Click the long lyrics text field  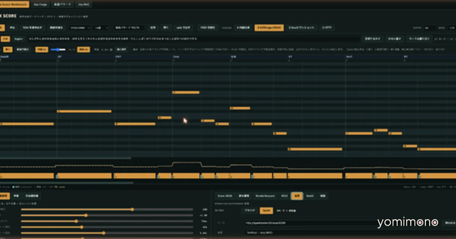tap(193, 39)
